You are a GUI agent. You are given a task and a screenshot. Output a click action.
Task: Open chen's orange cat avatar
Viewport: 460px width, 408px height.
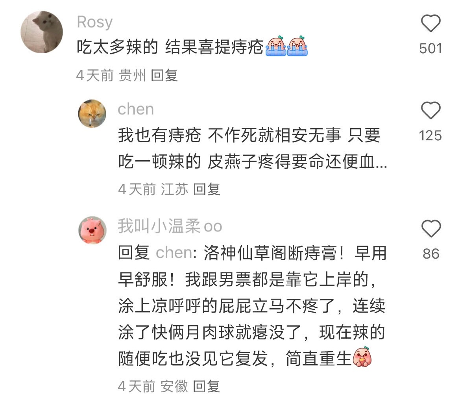pyautogui.click(x=92, y=114)
